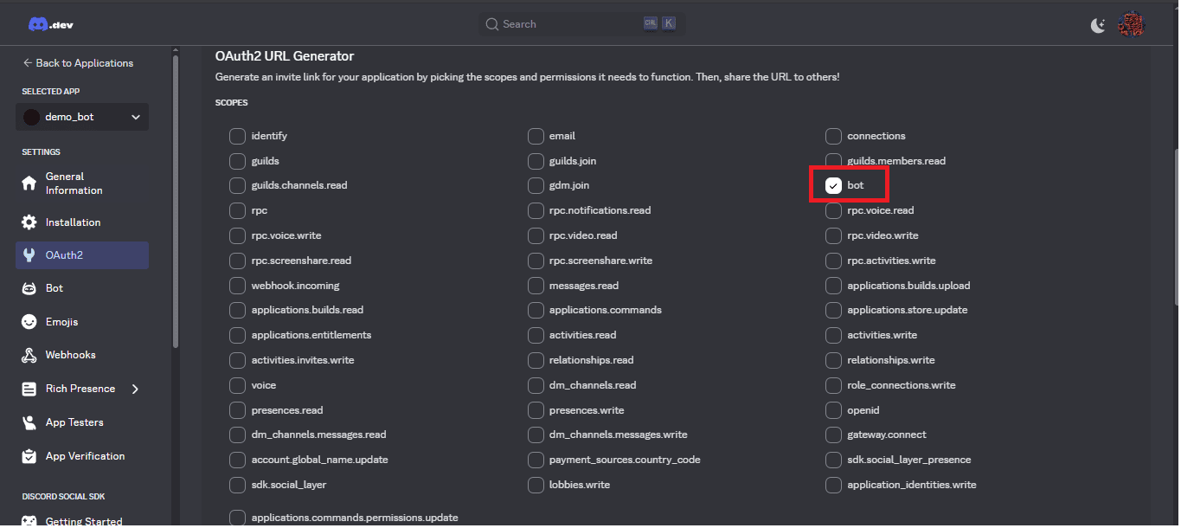Check the rpc.voice.read scope
1181x528 pixels.
coord(833,210)
